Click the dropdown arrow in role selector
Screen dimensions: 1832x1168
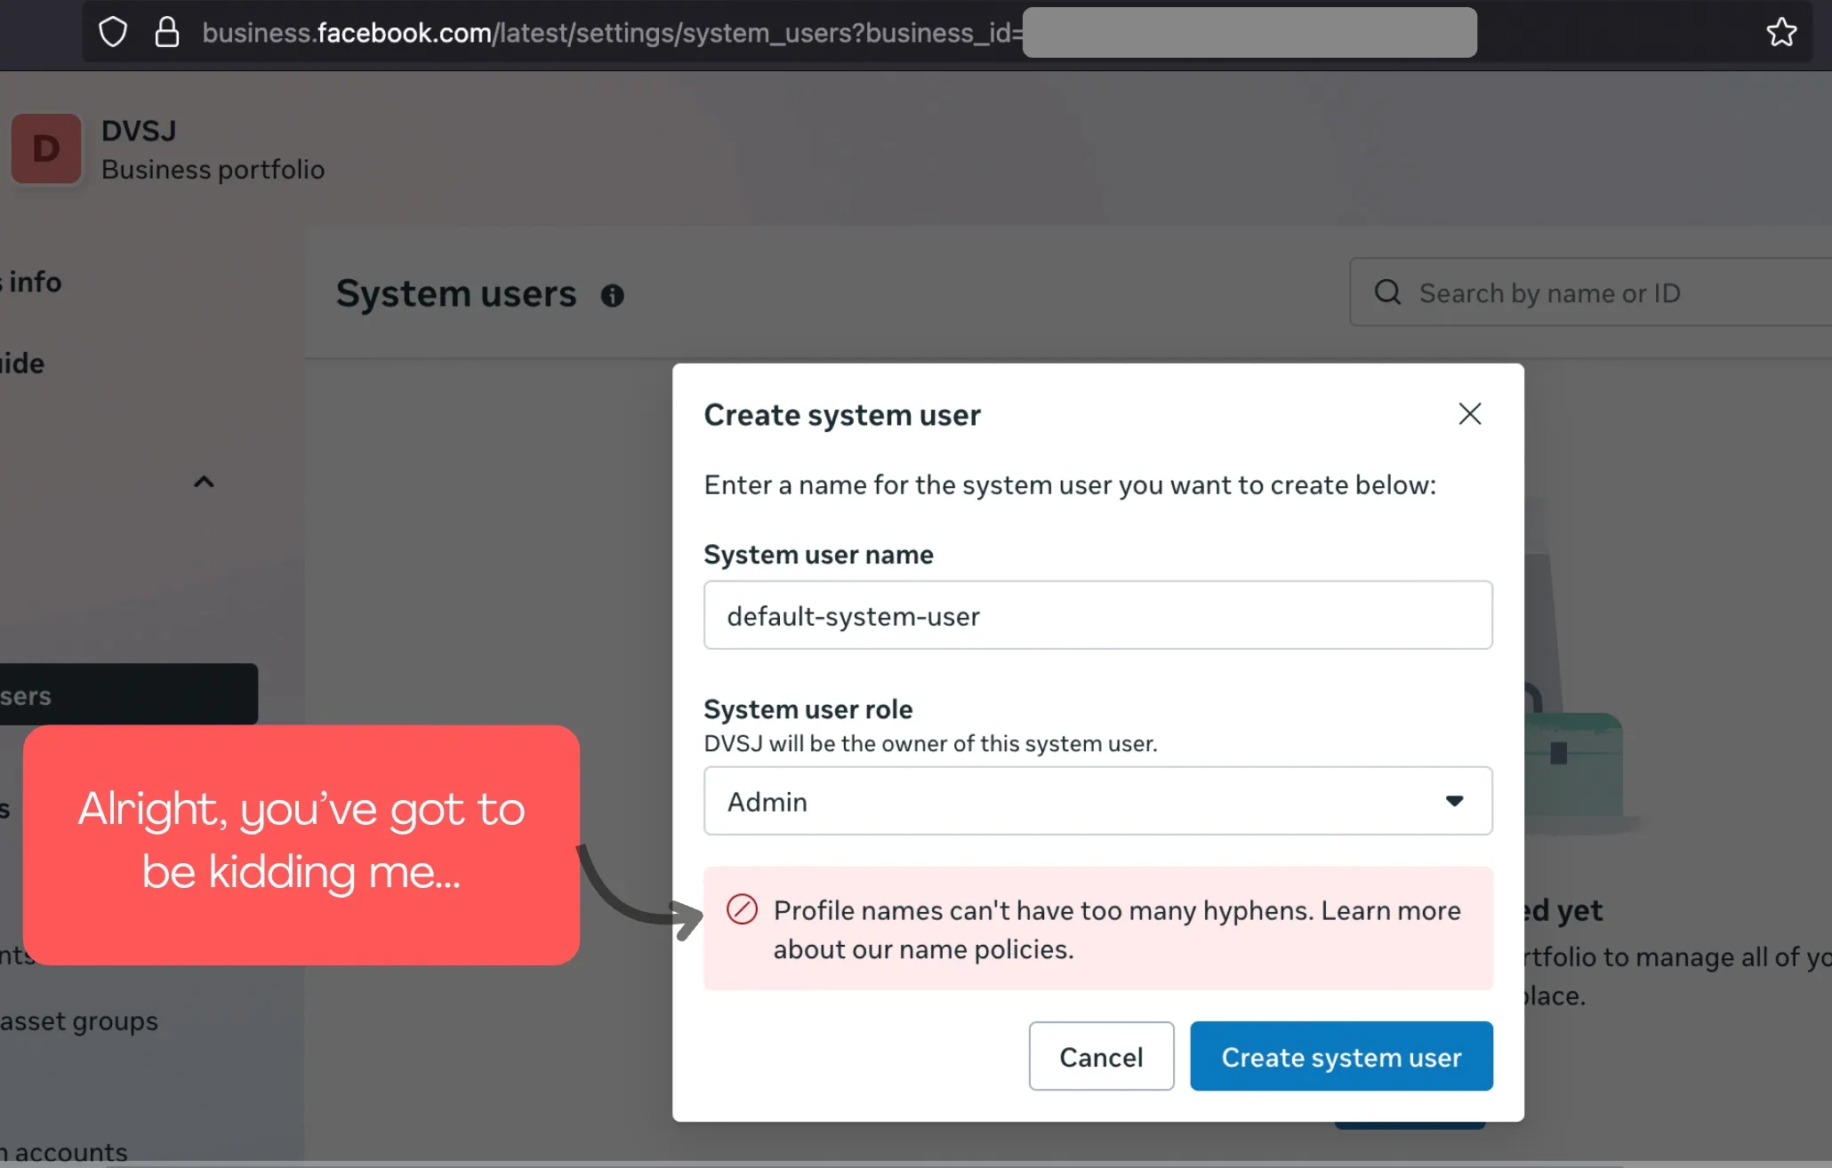pyautogui.click(x=1454, y=801)
